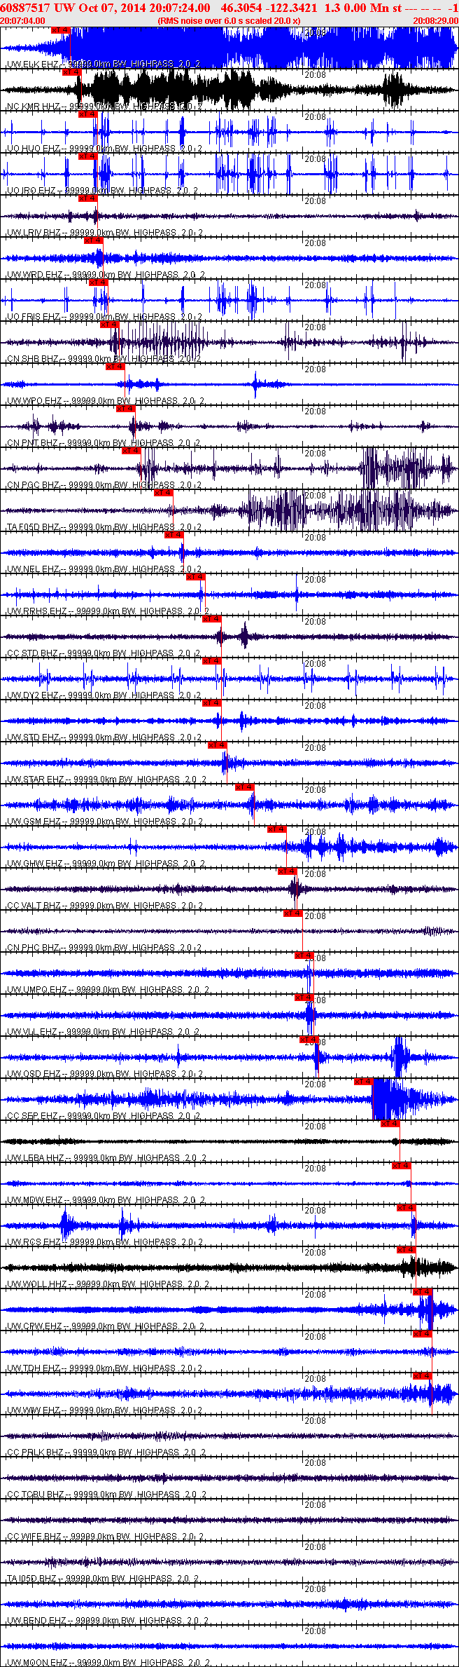This screenshot has height=1667, width=459.
Task: Select the CN.SHB BHZ station label
Action: [x=33, y=358]
